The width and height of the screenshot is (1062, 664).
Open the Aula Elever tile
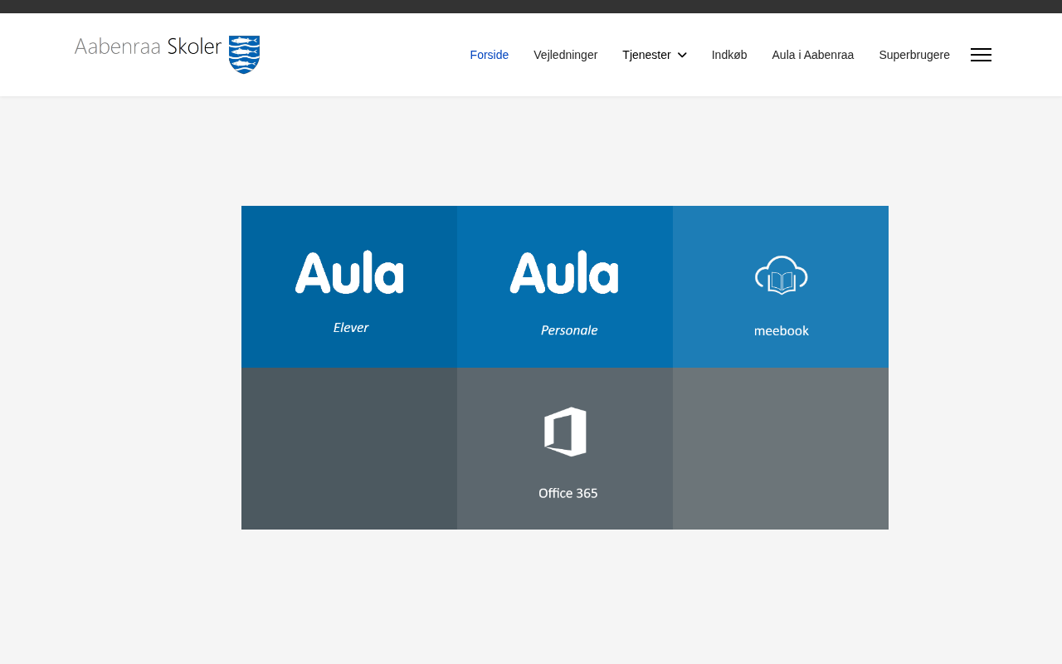point(349,286)
